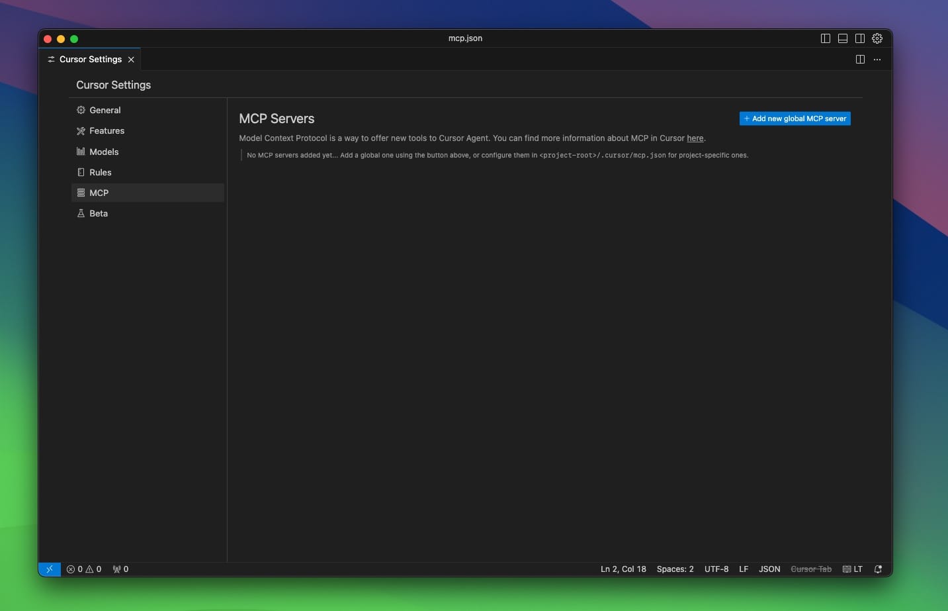Click the Cursor Settings tab sliders icon
The height and width of the screenshot is (611, 948).
coord(51,60)
